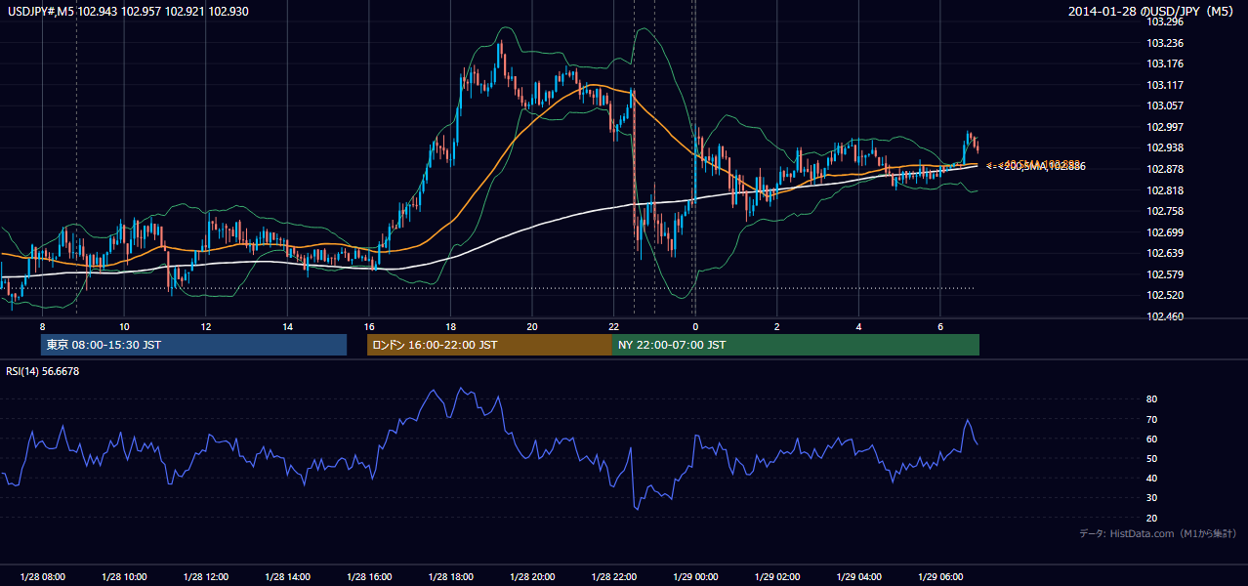The image size is (1248, 586).
Task: Click RSI scale label 50
Action: point(1152,458)
